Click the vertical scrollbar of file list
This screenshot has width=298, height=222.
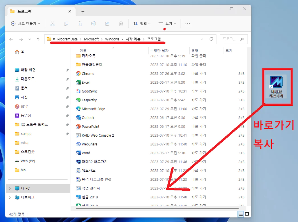(x=249, y=165)
